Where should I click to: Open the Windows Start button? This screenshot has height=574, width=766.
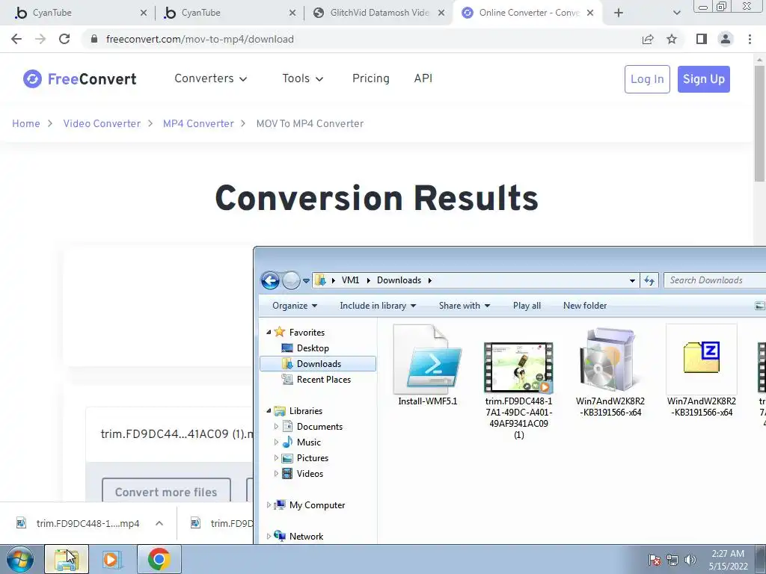click(20, 559)
